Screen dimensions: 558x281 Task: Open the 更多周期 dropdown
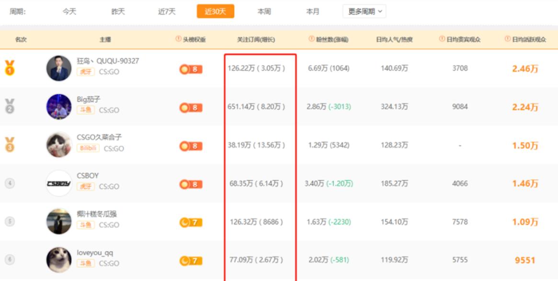click(x=364, y=11)
